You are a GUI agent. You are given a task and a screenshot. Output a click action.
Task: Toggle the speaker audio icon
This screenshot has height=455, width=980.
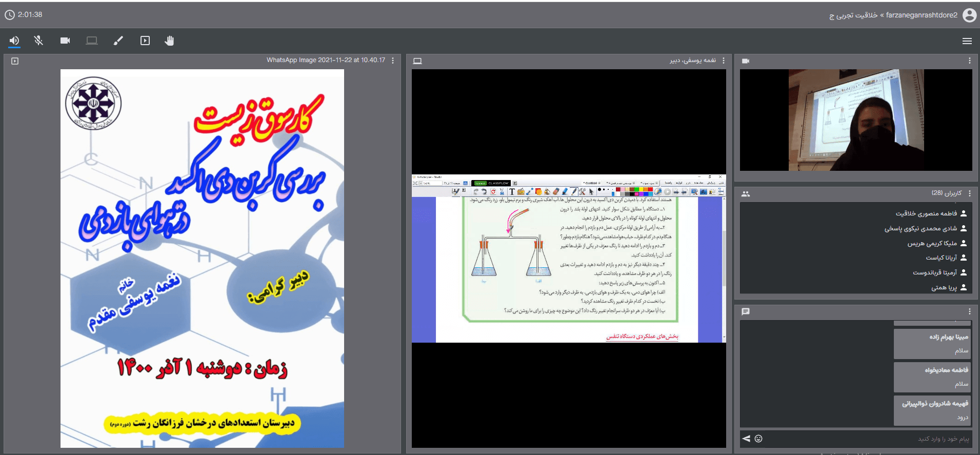tap(14, 41)
